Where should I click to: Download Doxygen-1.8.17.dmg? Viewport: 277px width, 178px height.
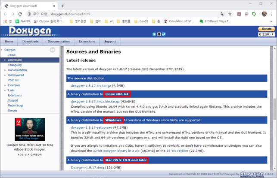point(87,168)
